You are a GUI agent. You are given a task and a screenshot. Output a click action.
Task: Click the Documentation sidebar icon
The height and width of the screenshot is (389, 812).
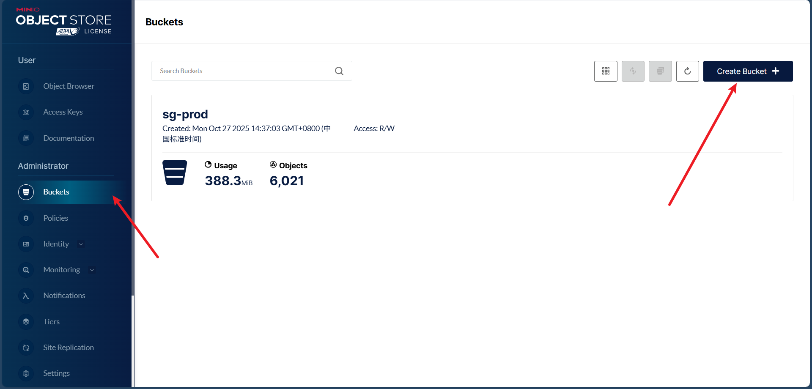click(26, 138)
